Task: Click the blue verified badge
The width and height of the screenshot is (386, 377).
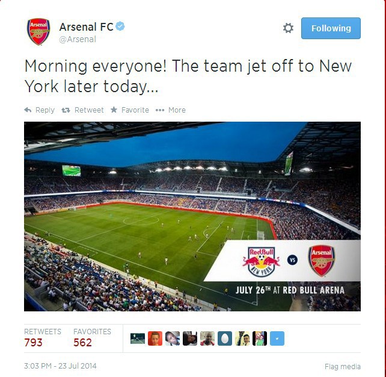Action: pos(120,26)
